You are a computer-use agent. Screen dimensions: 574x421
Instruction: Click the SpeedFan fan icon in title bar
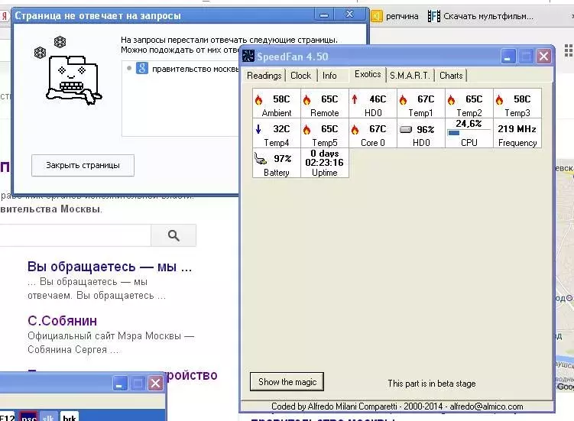tap(248, 56)
